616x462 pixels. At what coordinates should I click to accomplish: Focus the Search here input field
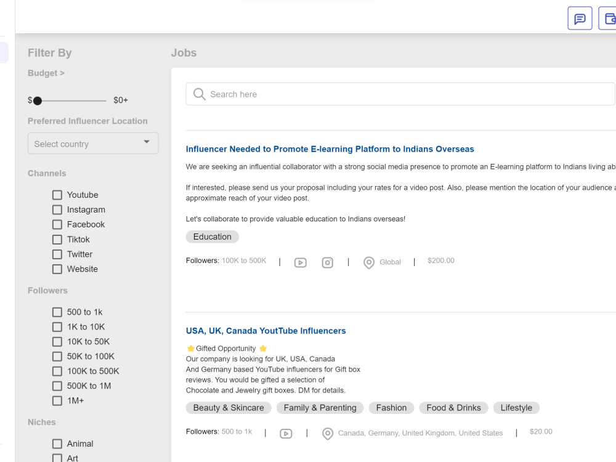(x=400, y=94)
